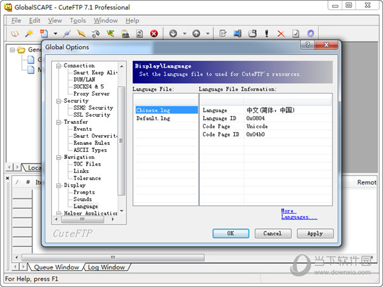Click the green arrow folder toolbar icon
Viewport: 383px width, 287px height.
click(110, 33)
